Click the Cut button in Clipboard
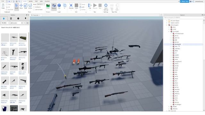The width and height of the screenshot is (205, 115). click(x=8, y=7)
